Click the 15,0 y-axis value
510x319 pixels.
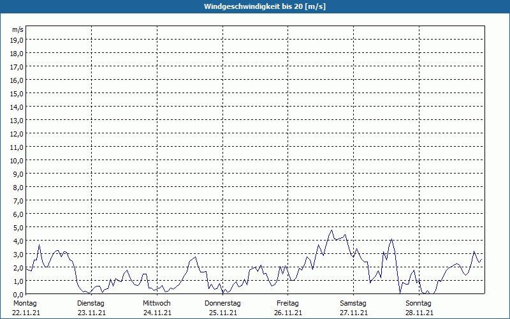coord(17,93)
